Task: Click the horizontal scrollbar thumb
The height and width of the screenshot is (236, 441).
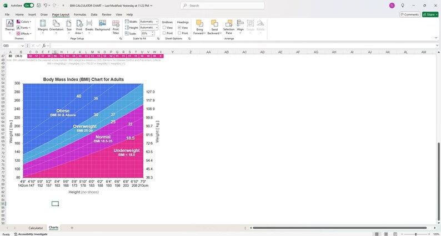Action: pyautogui.click(x=340, y=228)
